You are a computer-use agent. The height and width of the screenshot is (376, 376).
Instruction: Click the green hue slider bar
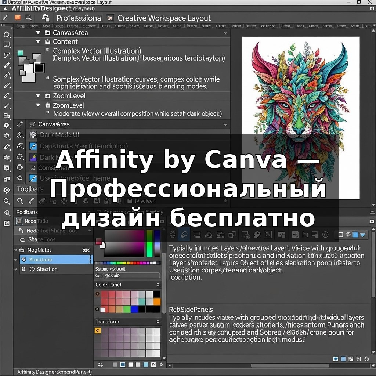149,243
